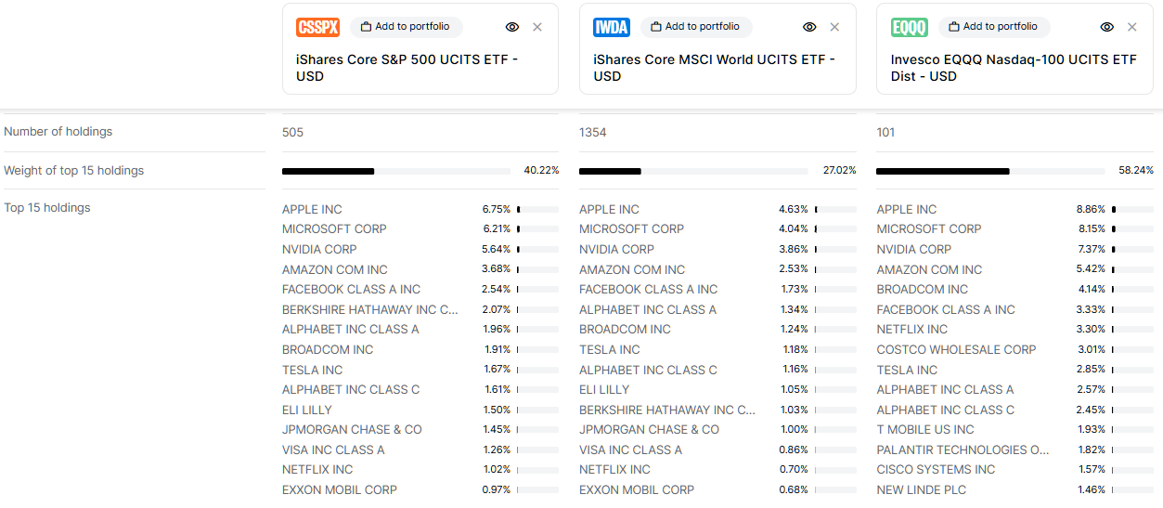Remove the Invesco EQQQ Nasdaq-100 ETF column
The image size is (1163, 508).
1131,28
